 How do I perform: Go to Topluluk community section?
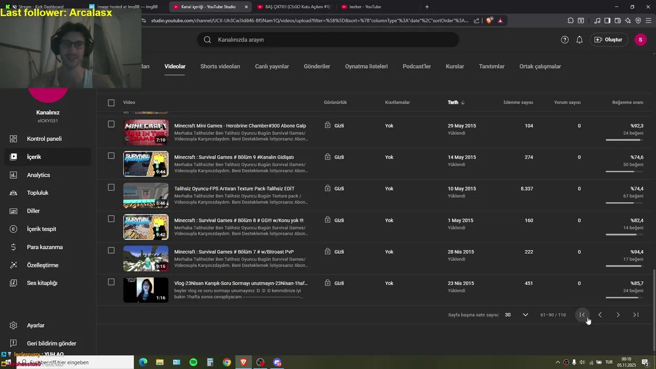tap(48, 193)
